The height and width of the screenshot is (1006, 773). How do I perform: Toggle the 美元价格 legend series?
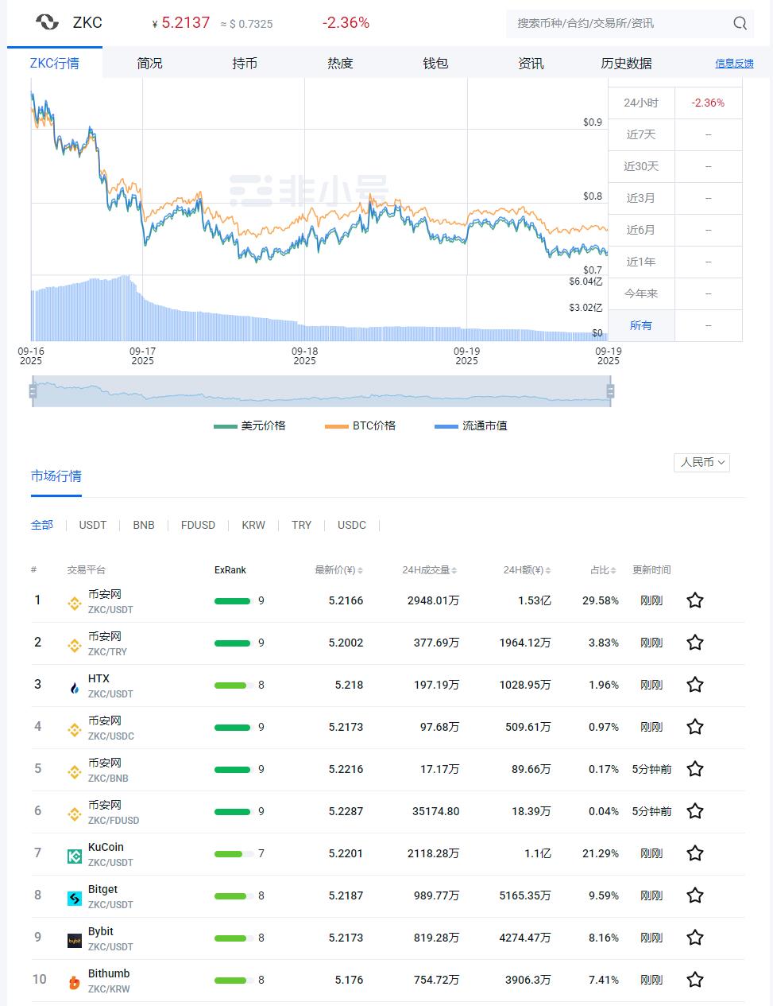(249, 426)
